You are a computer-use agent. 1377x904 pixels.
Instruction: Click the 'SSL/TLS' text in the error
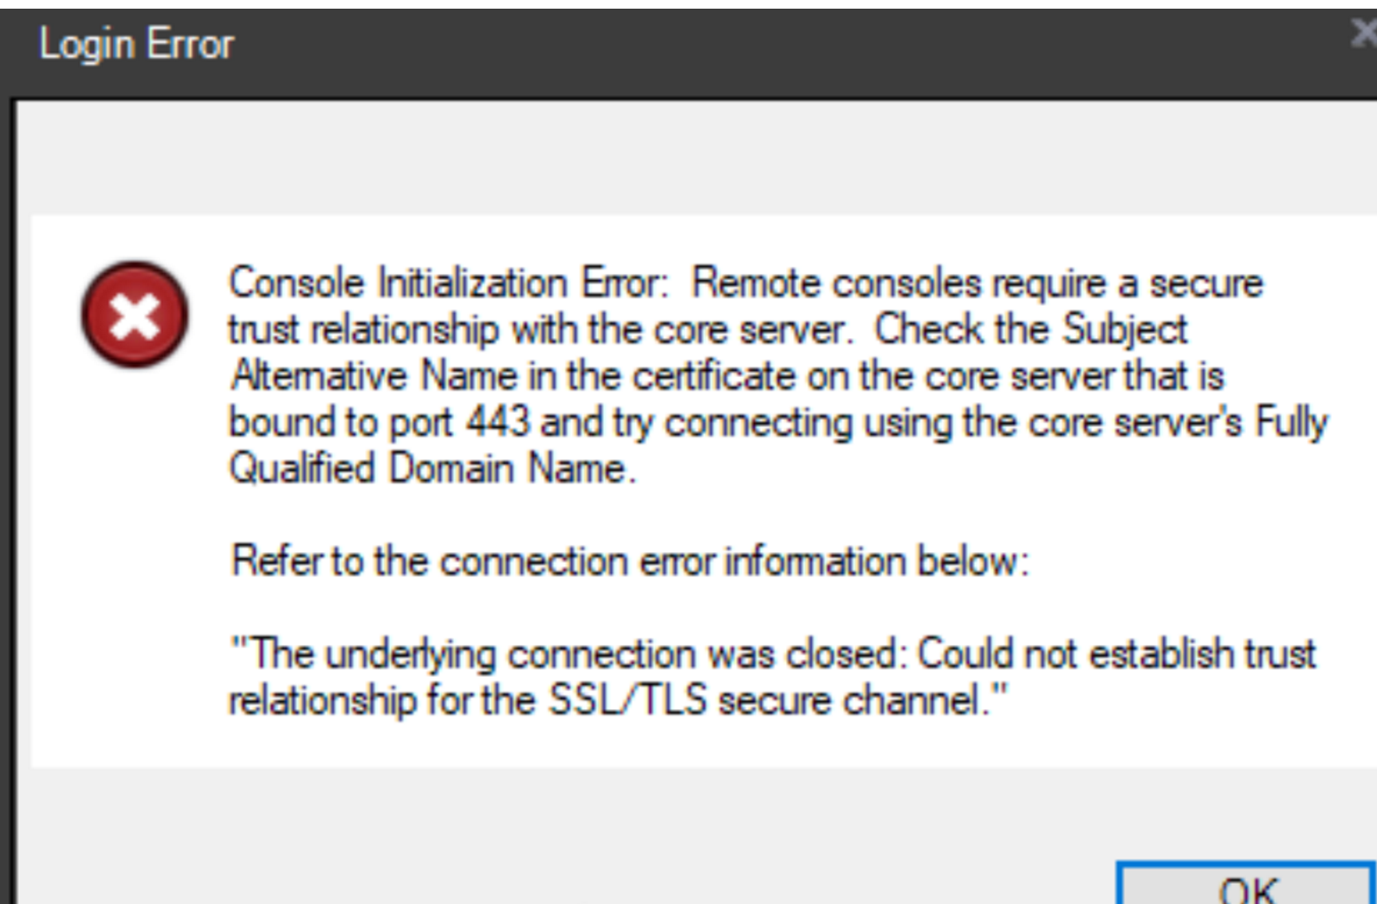click(x=627, y=700)
